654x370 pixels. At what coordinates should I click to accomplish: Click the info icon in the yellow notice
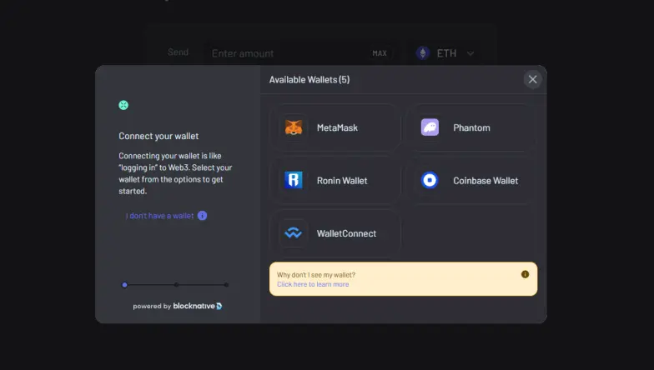526,274
